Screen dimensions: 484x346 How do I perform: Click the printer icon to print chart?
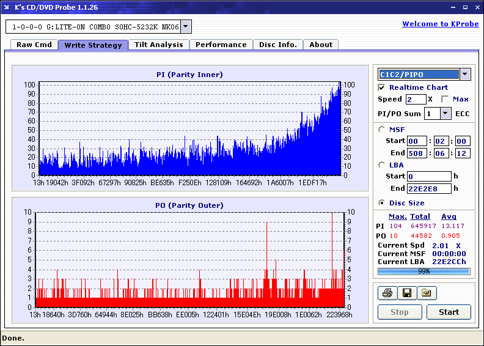[x=387, y=293]
